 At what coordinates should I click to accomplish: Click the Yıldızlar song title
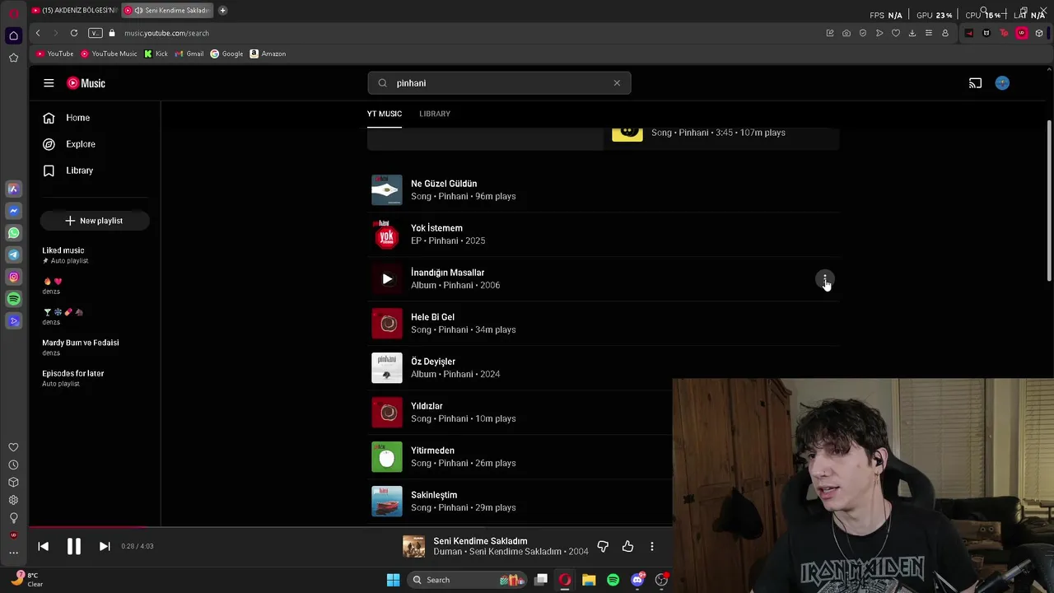point(427,406)
